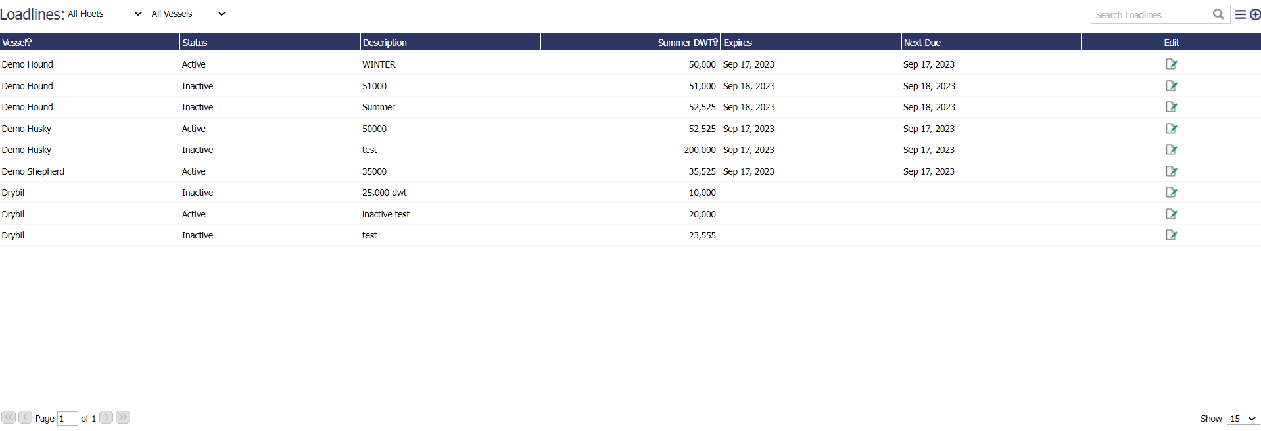The image size is (1261, 431).
Task: Edit the Demo Husky 50000 loadline
Action: coord(1171,129)
